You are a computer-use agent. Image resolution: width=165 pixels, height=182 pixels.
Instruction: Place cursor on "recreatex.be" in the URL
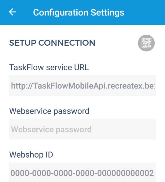point(130,86)
